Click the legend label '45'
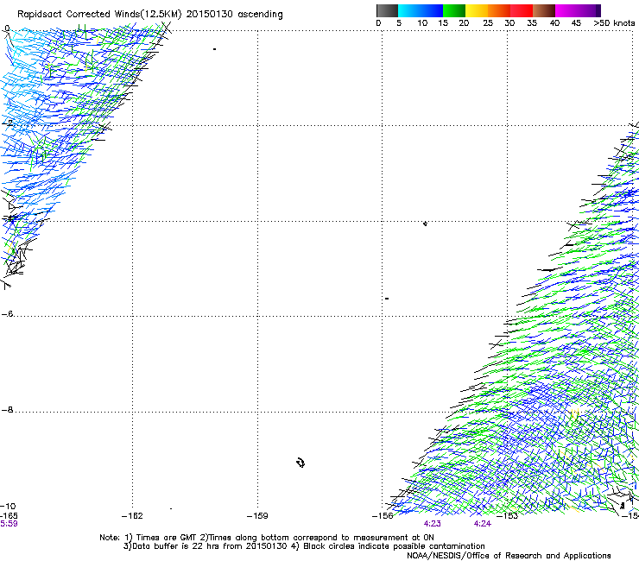Screen dimensions: 639x561 click(576, 22)
